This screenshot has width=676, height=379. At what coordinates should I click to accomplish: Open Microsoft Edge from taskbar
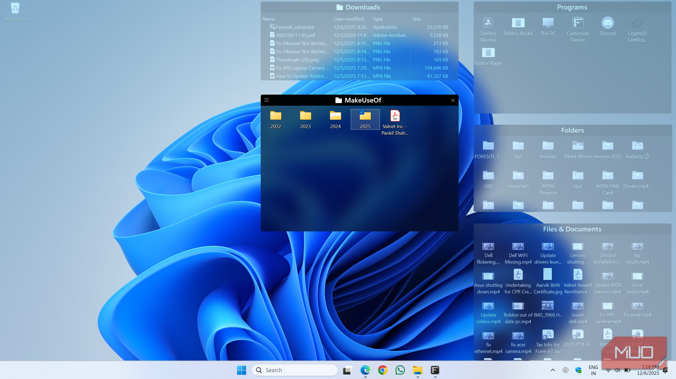pyautogui.click(x=365, y=370)
